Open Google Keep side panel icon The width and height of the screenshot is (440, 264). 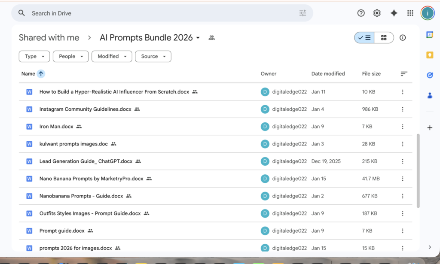429,55
